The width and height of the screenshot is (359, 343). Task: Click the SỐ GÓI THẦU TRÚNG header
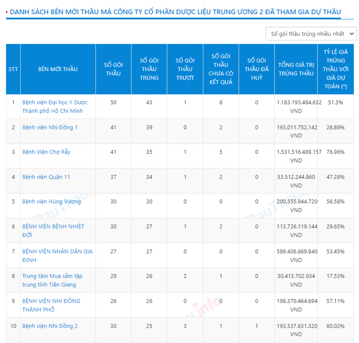tap(149, 69)
